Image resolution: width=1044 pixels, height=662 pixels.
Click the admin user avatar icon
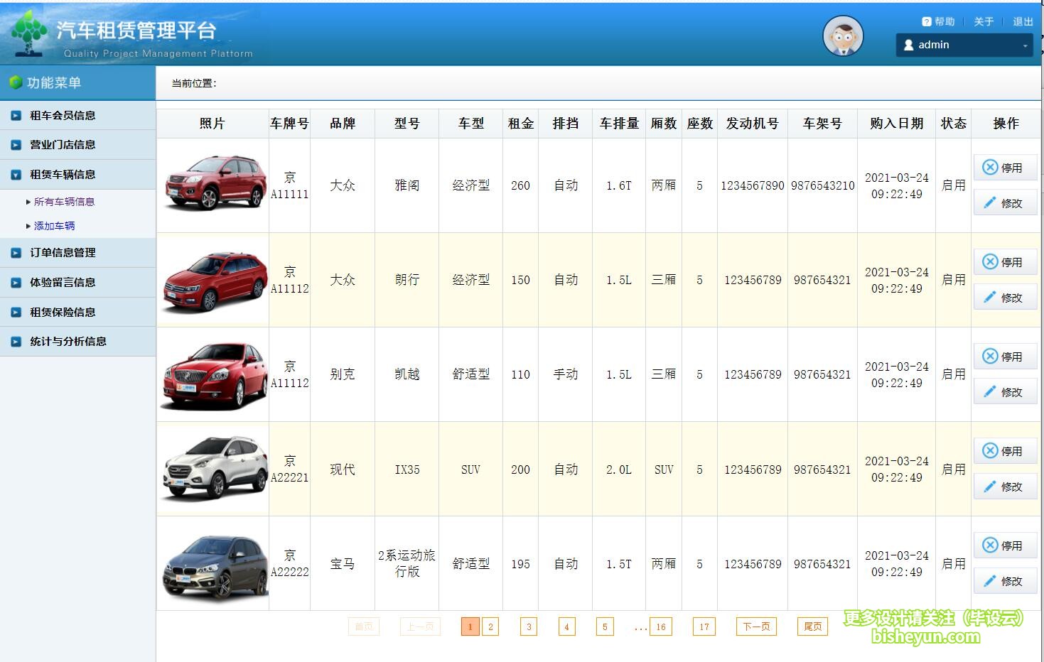coord(843,36)
